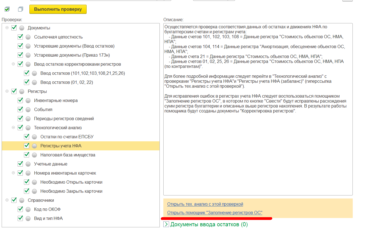Click the status circle next to Вид и тип НФА

pos(28,219)
